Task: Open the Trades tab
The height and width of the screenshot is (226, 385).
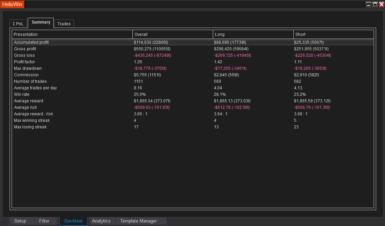Action: pos(64,24)
